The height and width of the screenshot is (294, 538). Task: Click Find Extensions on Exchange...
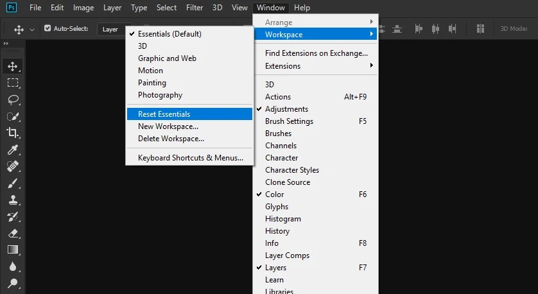[x=315, y=53]
